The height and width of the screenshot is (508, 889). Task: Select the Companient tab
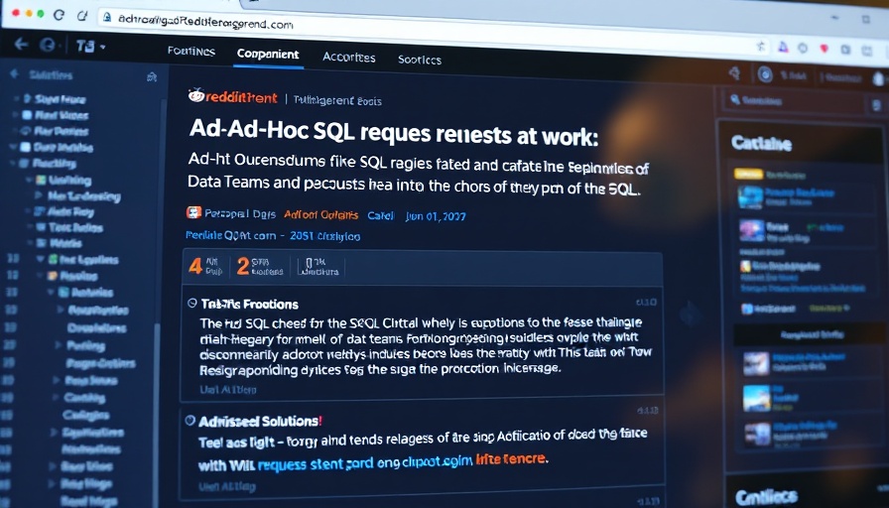pos(268,54)
